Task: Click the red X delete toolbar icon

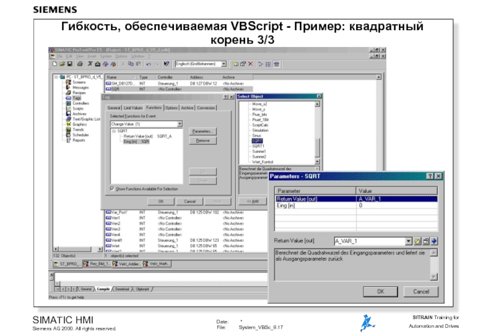Action: pos(251,64)
